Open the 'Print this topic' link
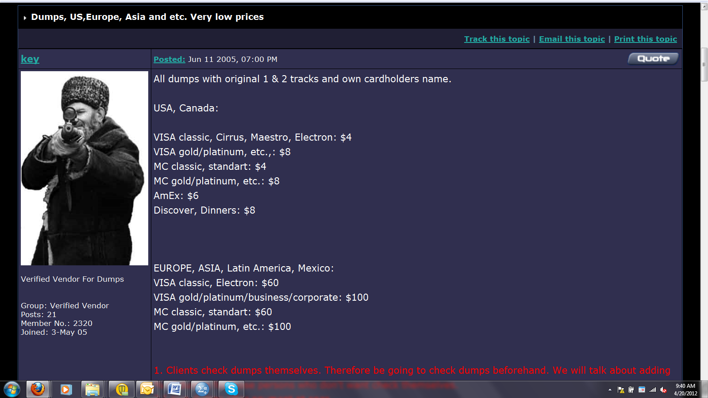The width and height of the screenshot is (708, 398). click(x=645, y=39)
